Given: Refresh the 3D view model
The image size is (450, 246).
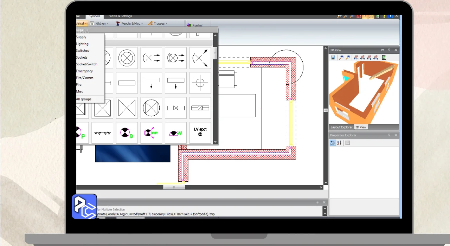Looking at the screenshot, I should pyautogui.click(x=384, y=58).
